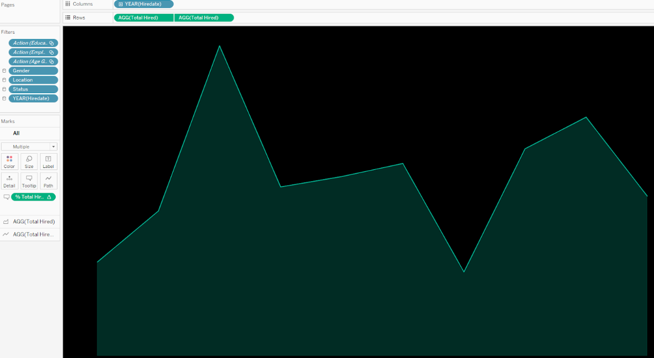The width and height of the screenshot is (654, 358).
Task: Click the Detail mark button
Action: 9,181
